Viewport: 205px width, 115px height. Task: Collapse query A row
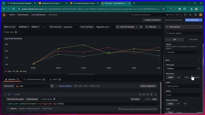pos(5,95)
